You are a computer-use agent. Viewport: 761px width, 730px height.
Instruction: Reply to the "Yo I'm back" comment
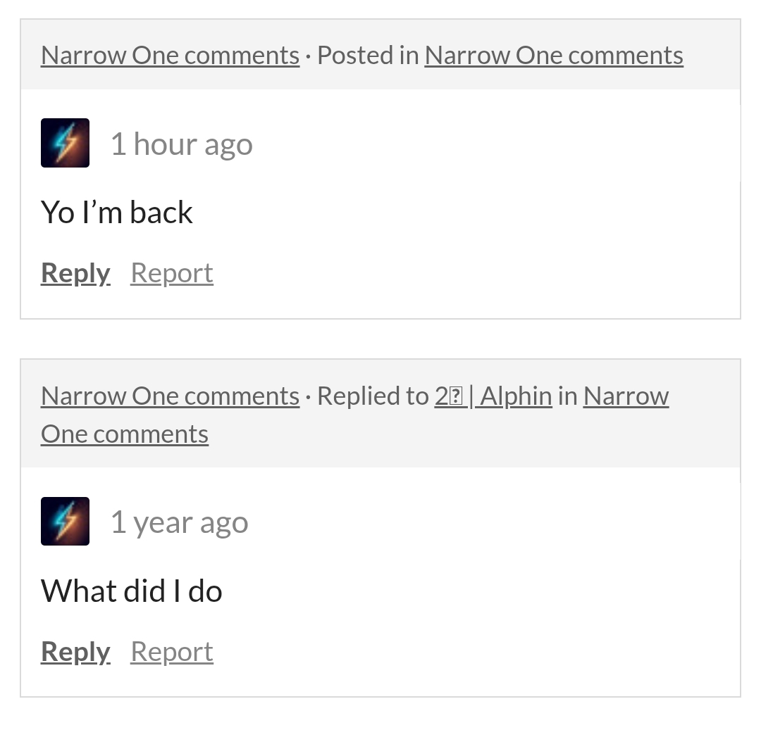tap(75, 273)
